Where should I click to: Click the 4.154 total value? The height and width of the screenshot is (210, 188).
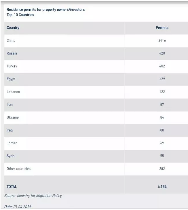click(162, 187)
